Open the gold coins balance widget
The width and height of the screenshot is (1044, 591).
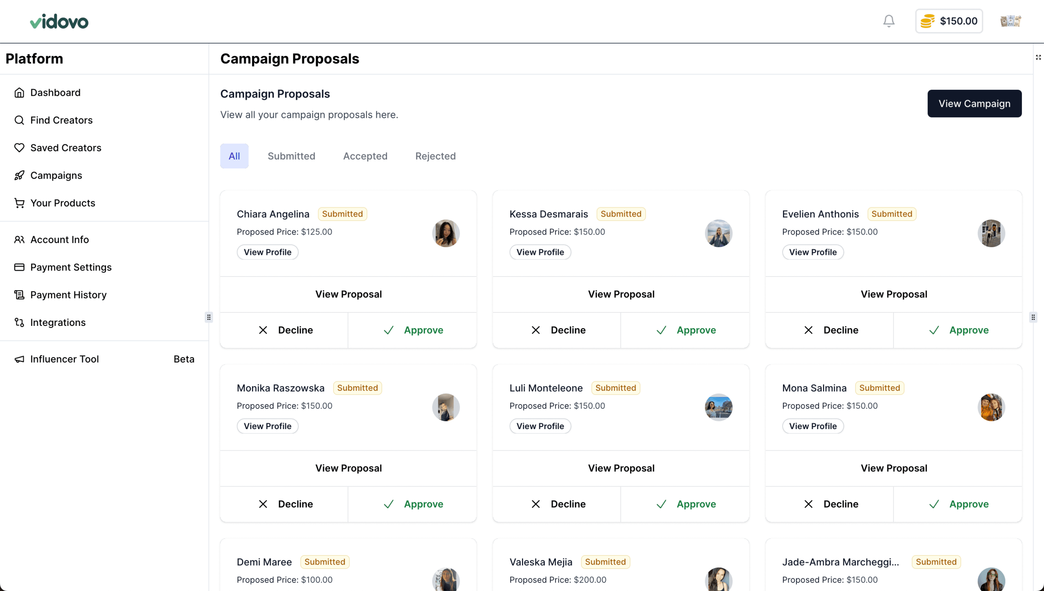point(949,21)
